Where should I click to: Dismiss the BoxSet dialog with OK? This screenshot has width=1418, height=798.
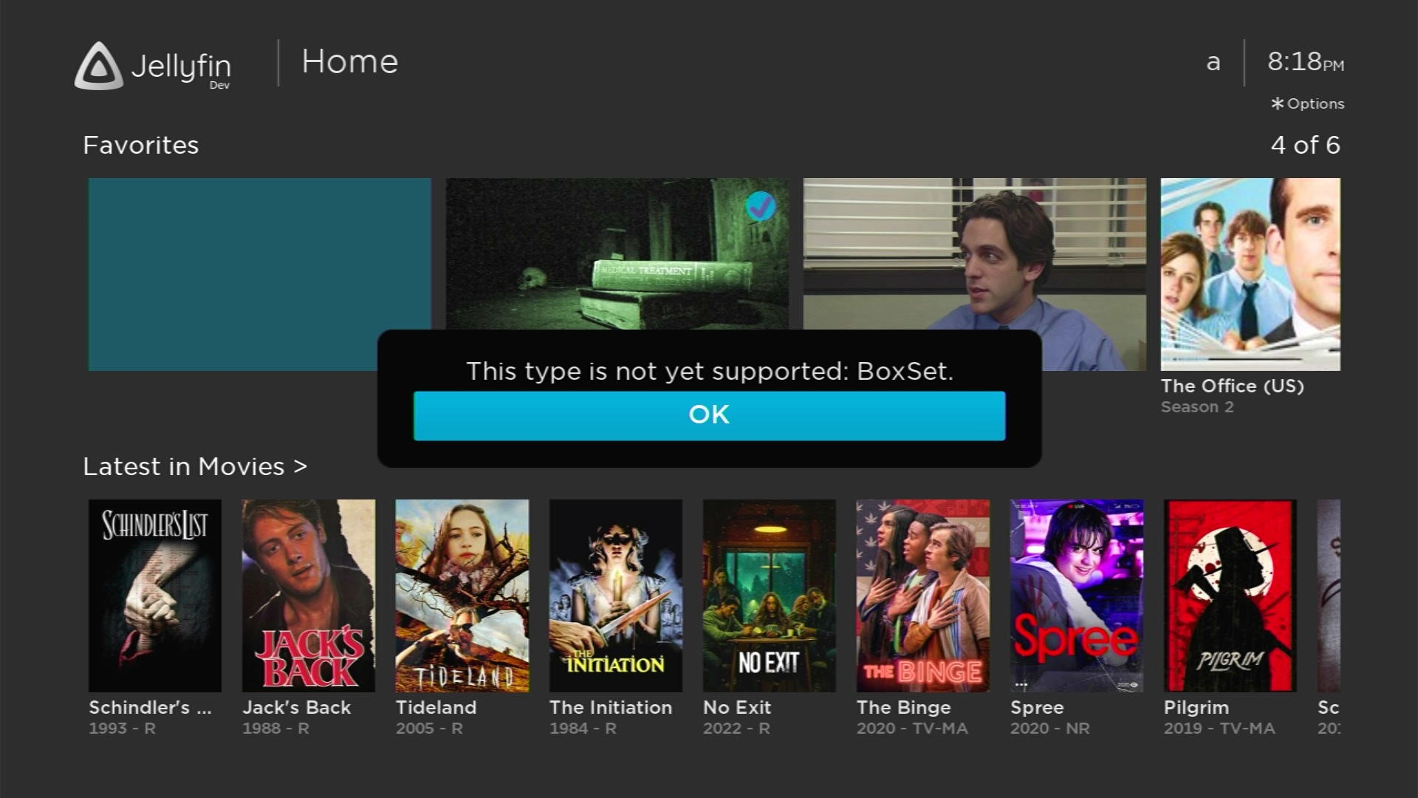pos(709,415)
